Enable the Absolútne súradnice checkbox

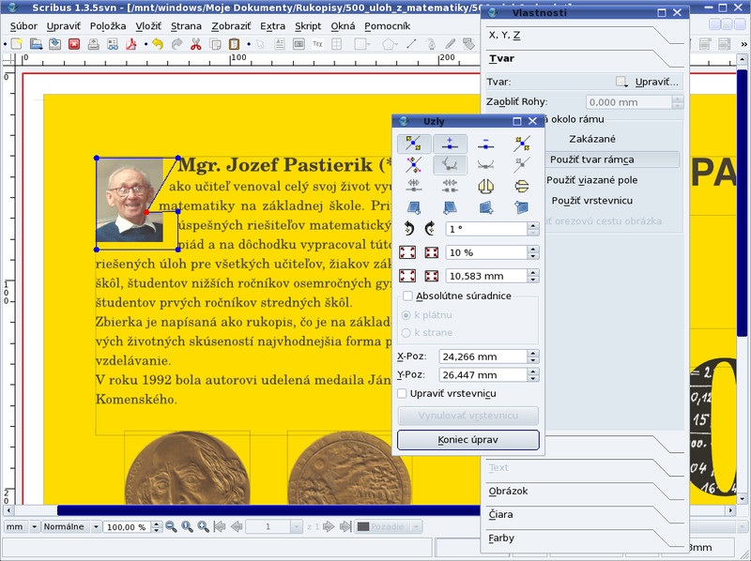[x=407, y=296]
